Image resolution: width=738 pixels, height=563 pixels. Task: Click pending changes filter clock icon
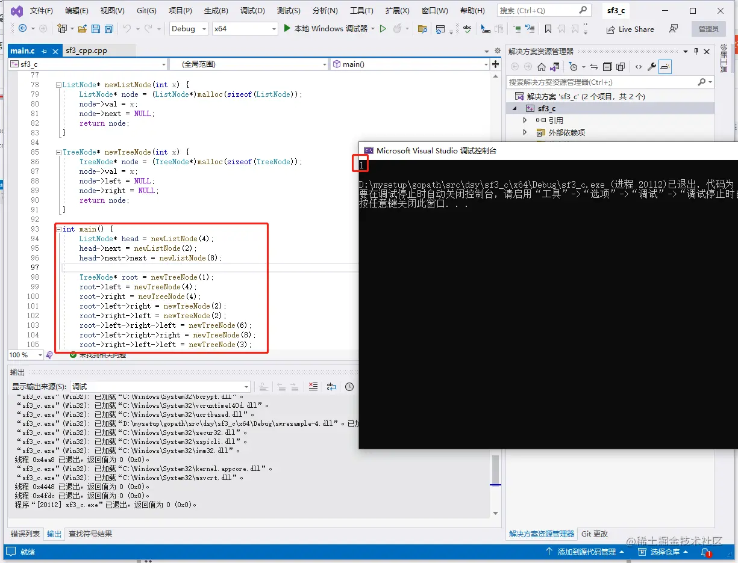click(x=574, y=67)
